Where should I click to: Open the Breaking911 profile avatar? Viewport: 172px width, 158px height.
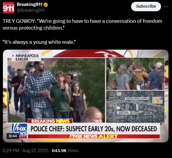coord(8,8)
